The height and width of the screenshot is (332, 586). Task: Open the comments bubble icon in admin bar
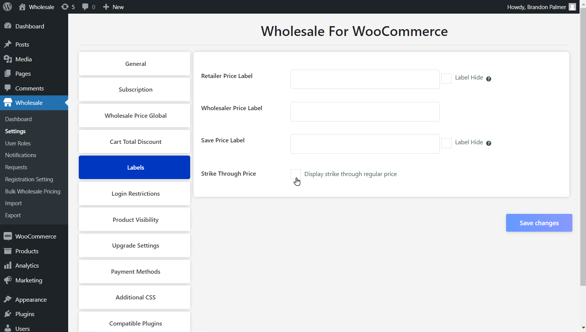[x=85, y=7]
